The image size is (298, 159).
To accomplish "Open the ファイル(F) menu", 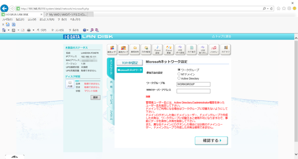I will pos(7,19).
